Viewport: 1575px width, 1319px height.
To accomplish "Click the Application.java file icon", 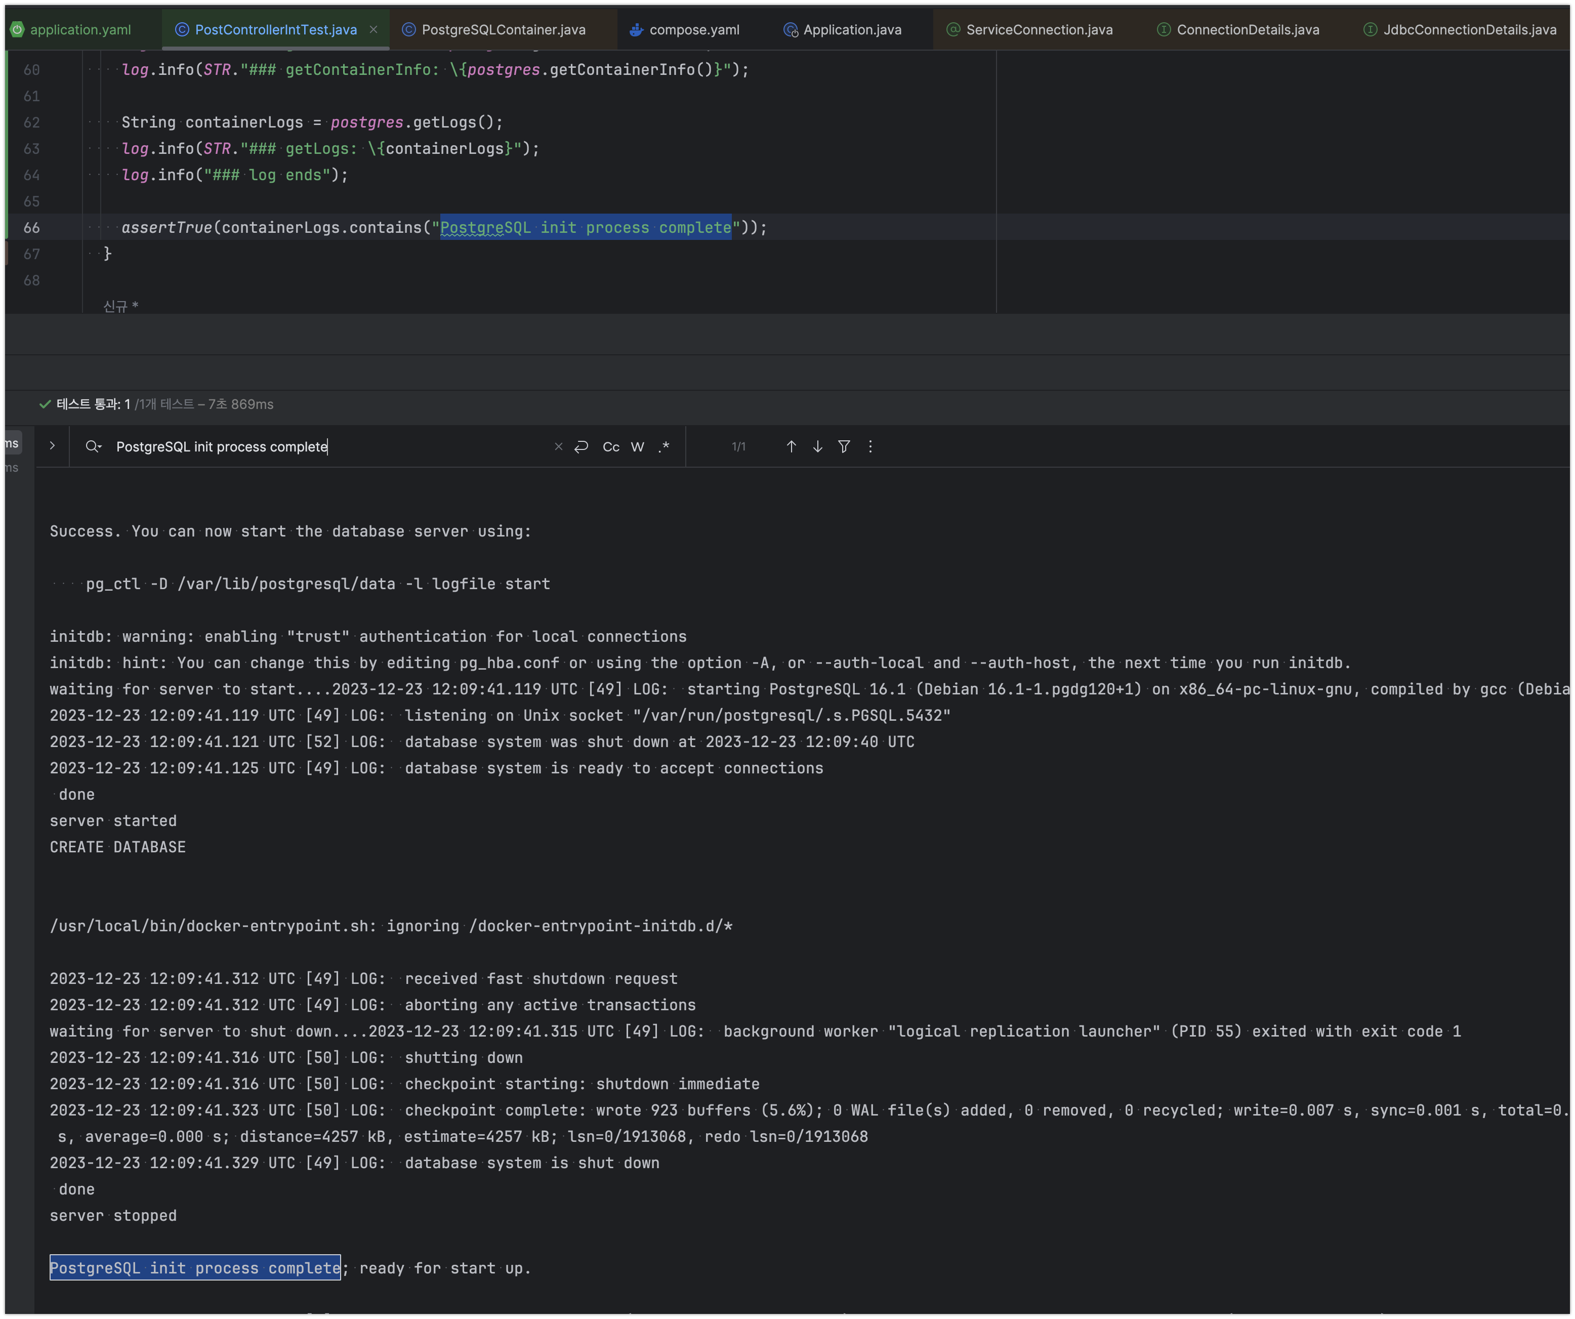I will coord(790,30).
